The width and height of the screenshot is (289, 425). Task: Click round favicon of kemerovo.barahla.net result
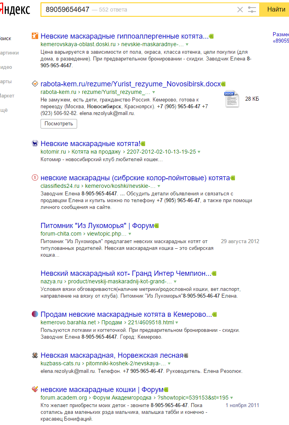[x=35, y=314]
